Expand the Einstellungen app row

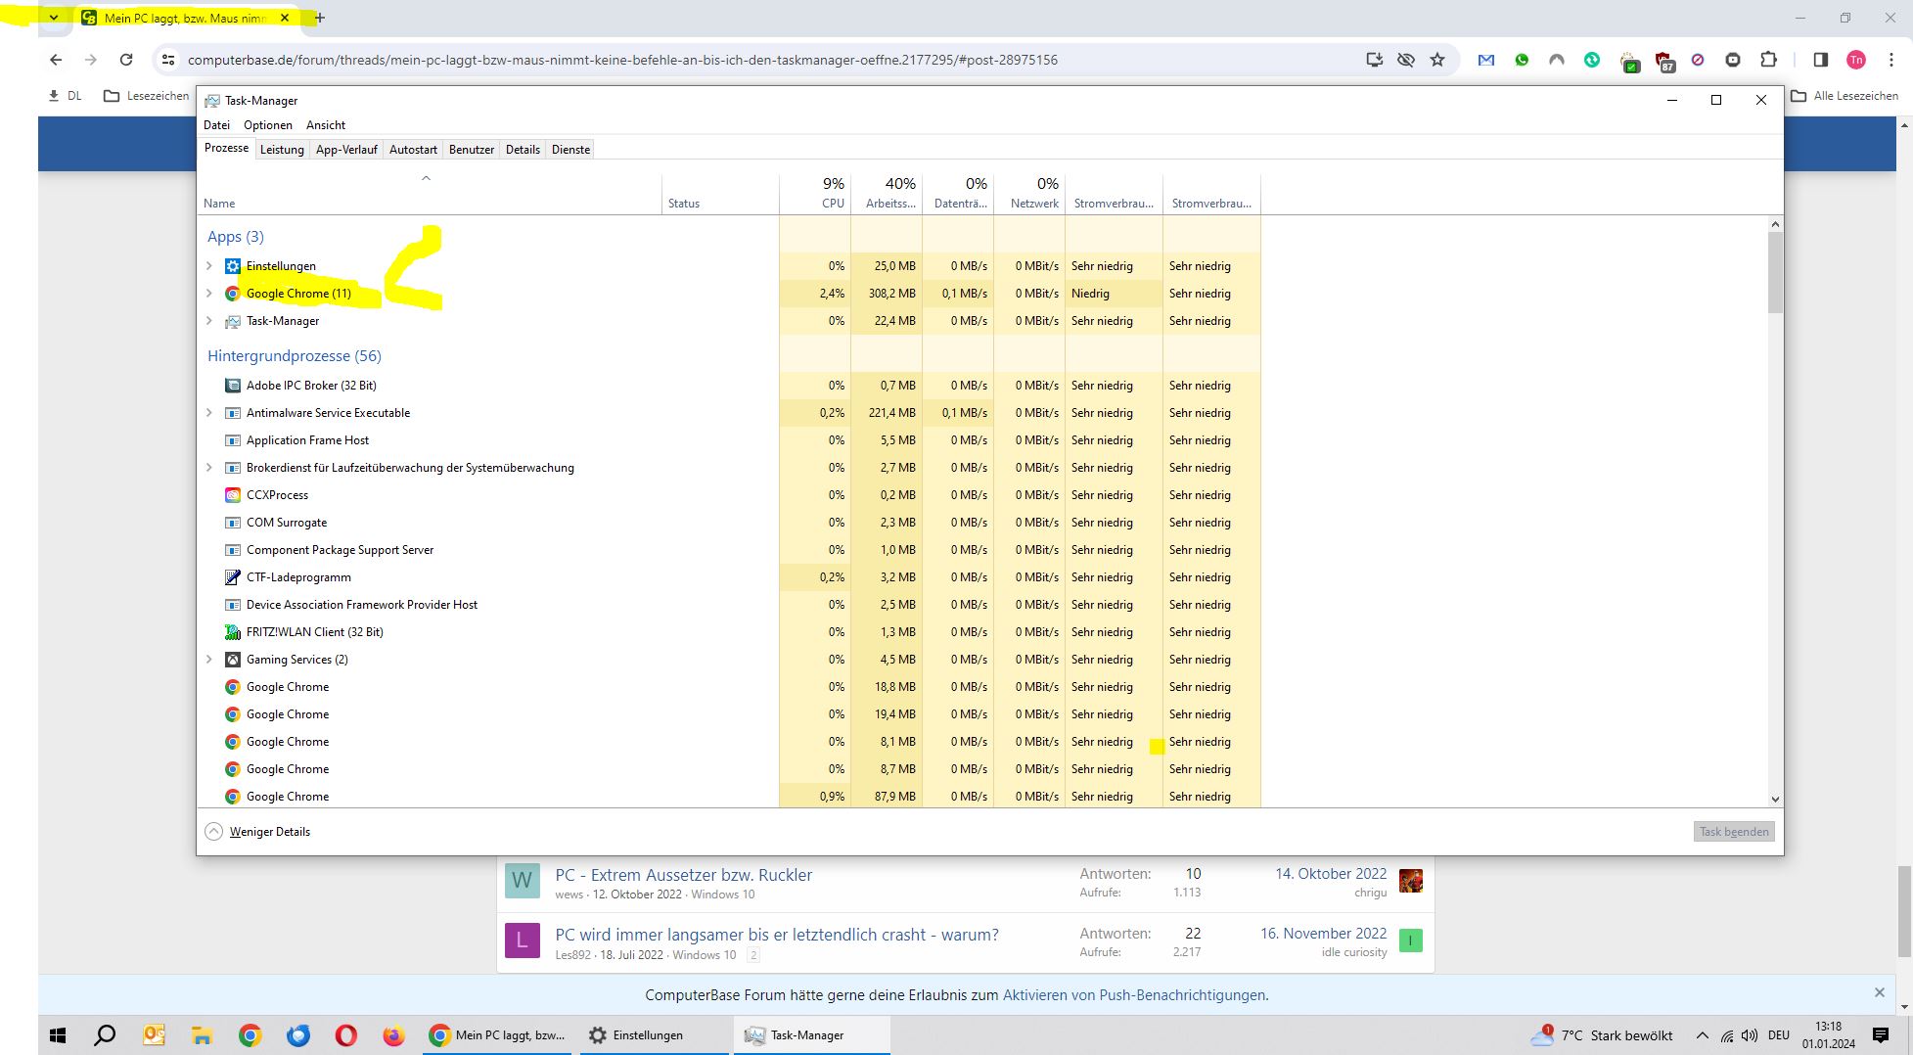208,266
